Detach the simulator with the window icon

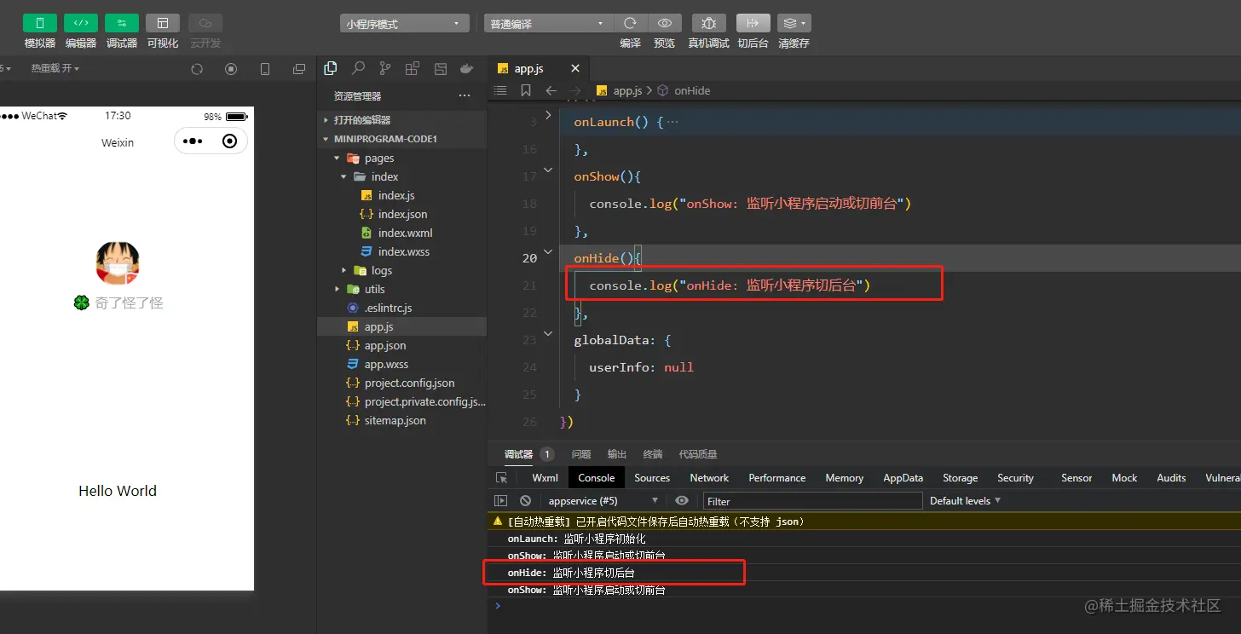pos(299,69)
